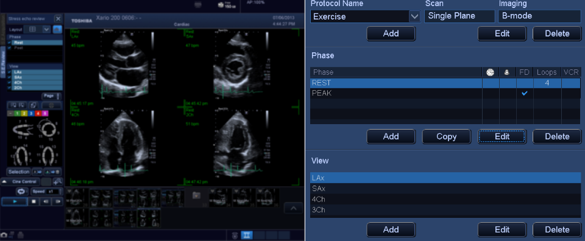The image size is (585, 241).
Task: Select the REST phase row
Action: pyautogui.click(x=445, y=83)
